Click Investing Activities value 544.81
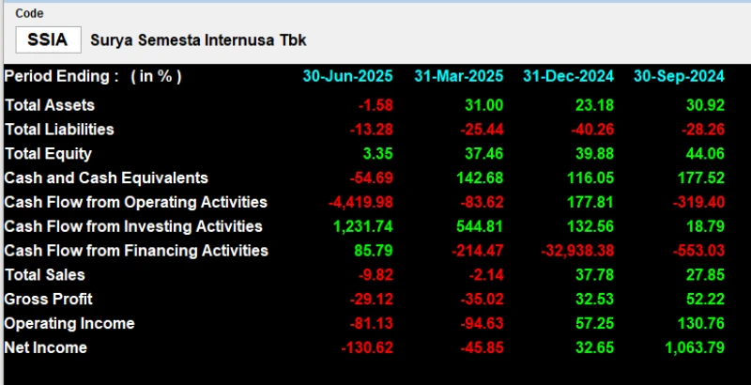Viewport: 751px width, 385px height. click(x=480, y=226)
